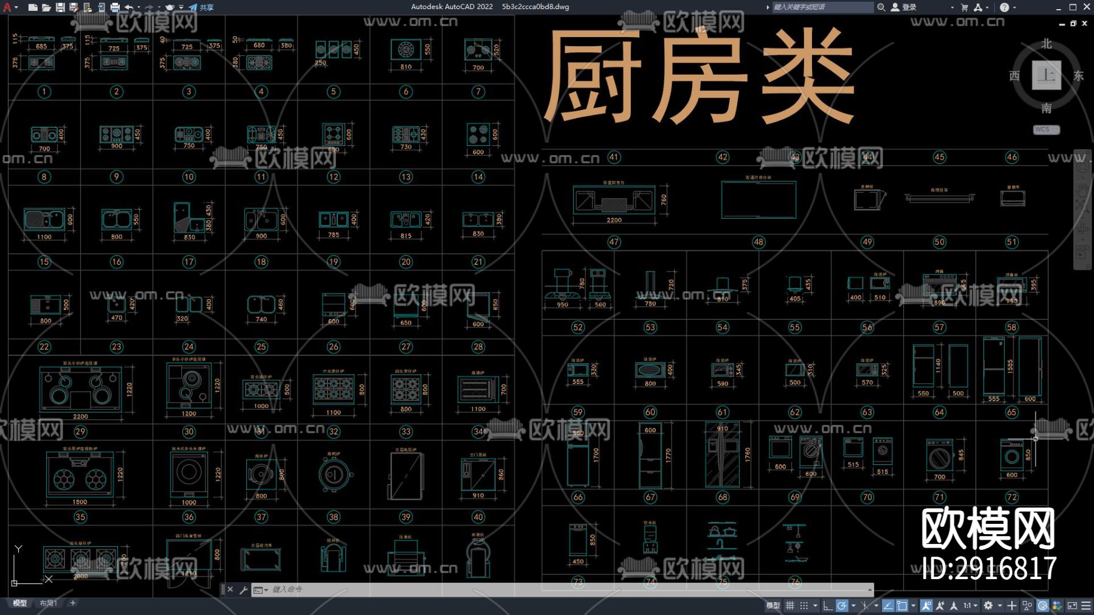Click 东 on the ViewCube compass
Viewport: 1094px width, 615px height.
1079,76
